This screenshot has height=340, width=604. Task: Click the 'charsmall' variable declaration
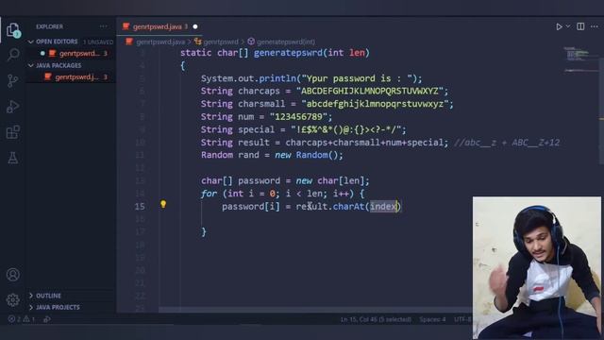coord(261,104)
